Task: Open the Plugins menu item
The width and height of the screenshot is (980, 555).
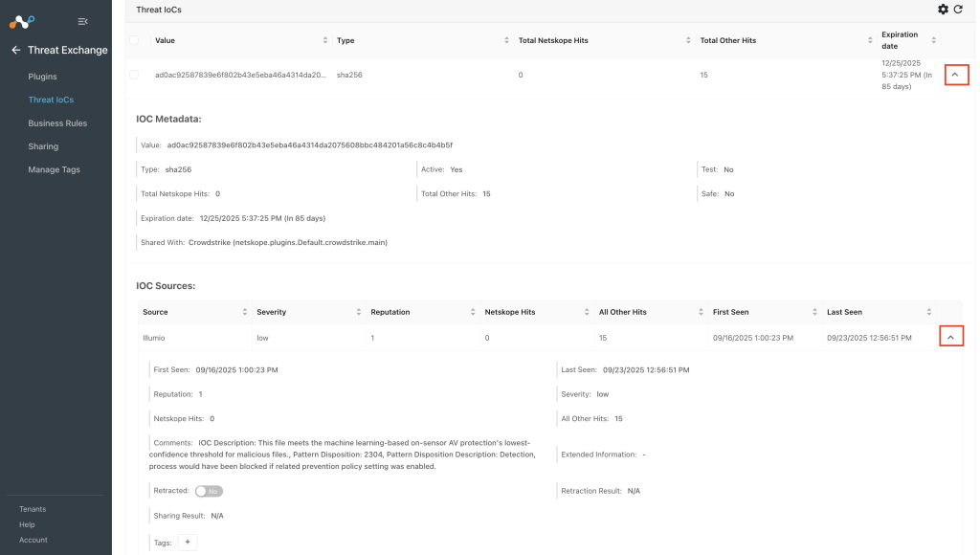Action: [42, 77]
